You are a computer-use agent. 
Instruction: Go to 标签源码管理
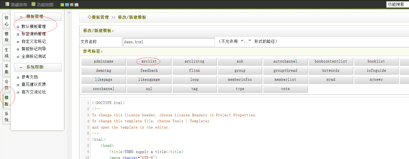[33, 34]
